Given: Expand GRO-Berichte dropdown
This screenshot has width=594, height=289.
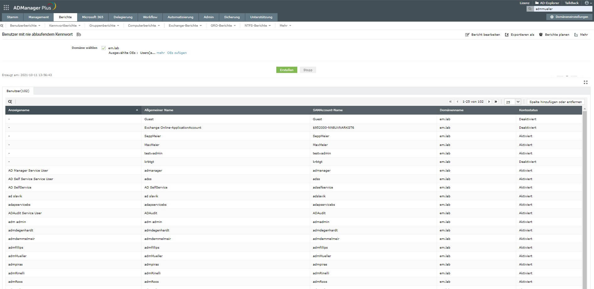Looking at the screenshot, I should pos(223,26).
